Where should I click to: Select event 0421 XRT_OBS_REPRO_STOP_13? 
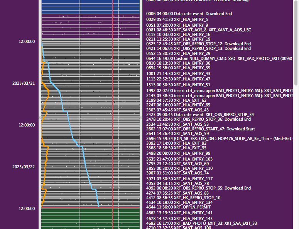pos(198,49)
